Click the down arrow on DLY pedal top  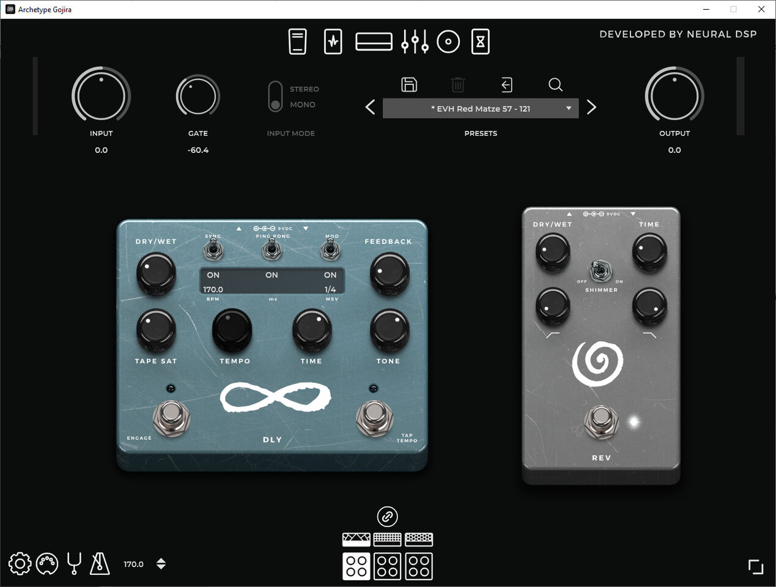tap(306, 229)
